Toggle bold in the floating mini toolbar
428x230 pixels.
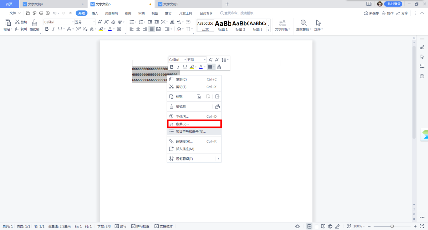click(172, 67)
